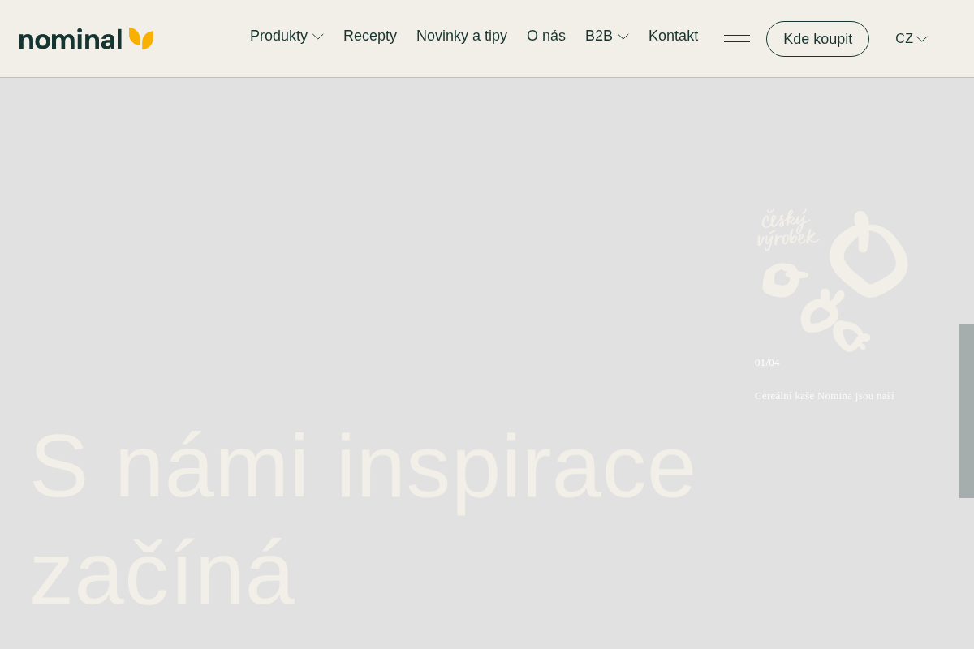974x649 pixels.
Task: Click the headline S námi inspirace začíná
Action: click(363, 519)
